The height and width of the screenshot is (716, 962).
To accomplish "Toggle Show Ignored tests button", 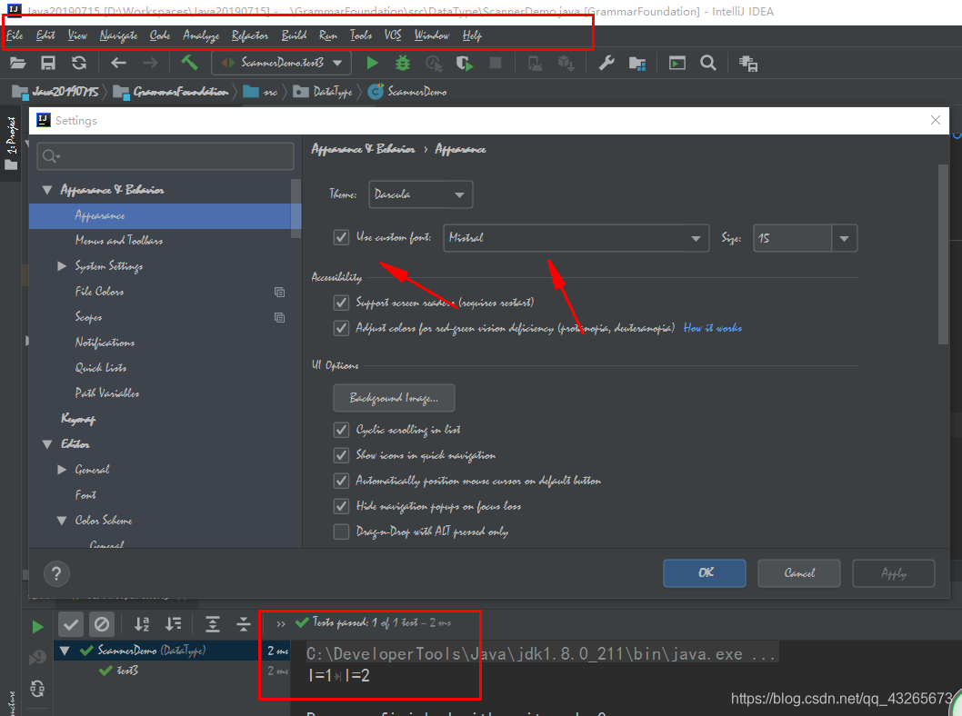I will click(102, 624).
